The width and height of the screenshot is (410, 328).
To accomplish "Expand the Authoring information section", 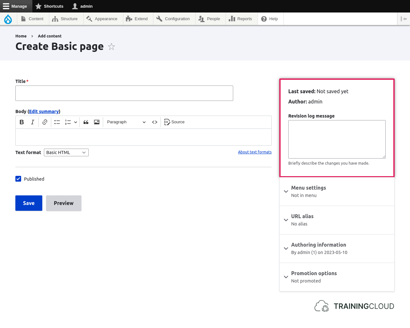I will (x=337, y=249).
